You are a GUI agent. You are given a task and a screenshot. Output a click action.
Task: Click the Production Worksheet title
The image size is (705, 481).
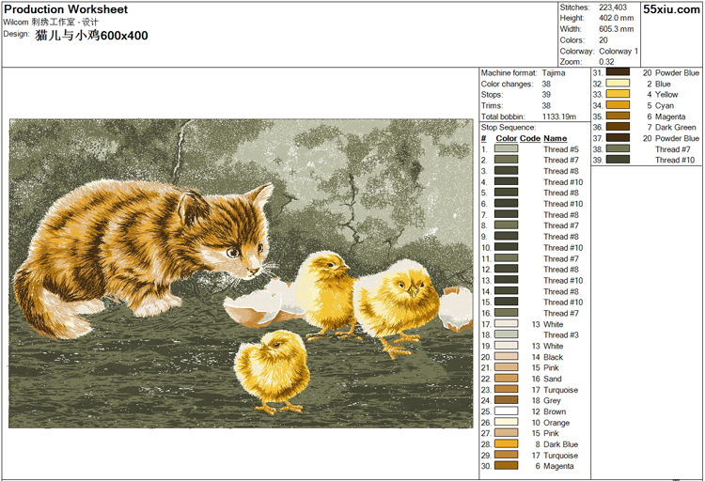coord(66,9)
